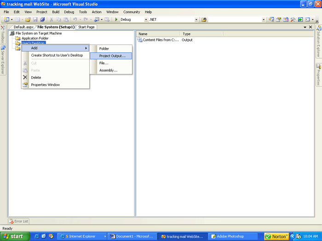This screenshot has height=241, width=322.
Task: Choose Folder from the Add submenu
Action: click(x=111, y=49)
